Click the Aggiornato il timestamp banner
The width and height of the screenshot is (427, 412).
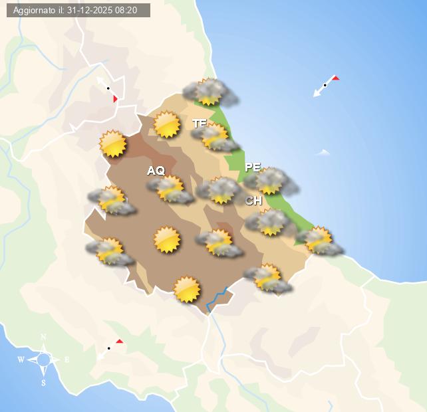click(x=75, y=10)
